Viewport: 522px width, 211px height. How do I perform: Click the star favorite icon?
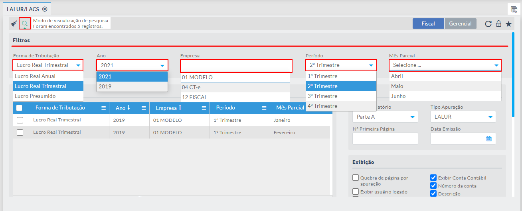(x=508, y=24)
